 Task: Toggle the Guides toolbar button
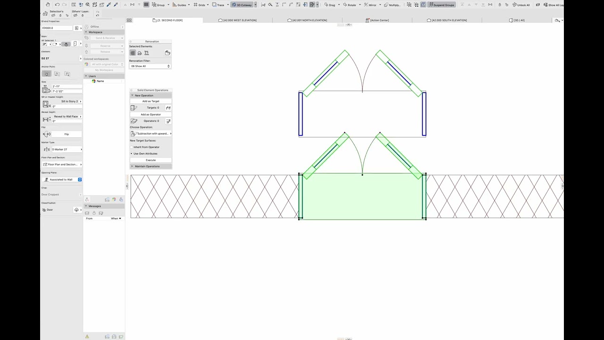[x=180, y=5]
